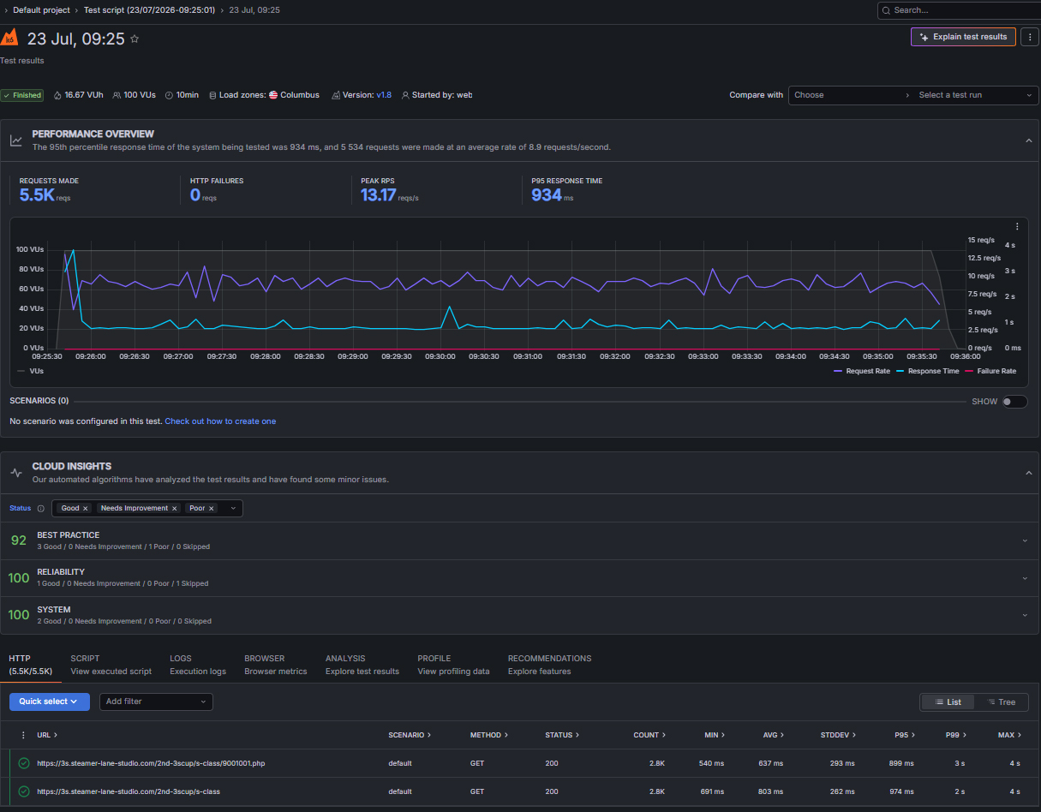Open the Compare with Choose dropdown
The height and width of the screenshot is (812, 1041).
tap(852, 95)
